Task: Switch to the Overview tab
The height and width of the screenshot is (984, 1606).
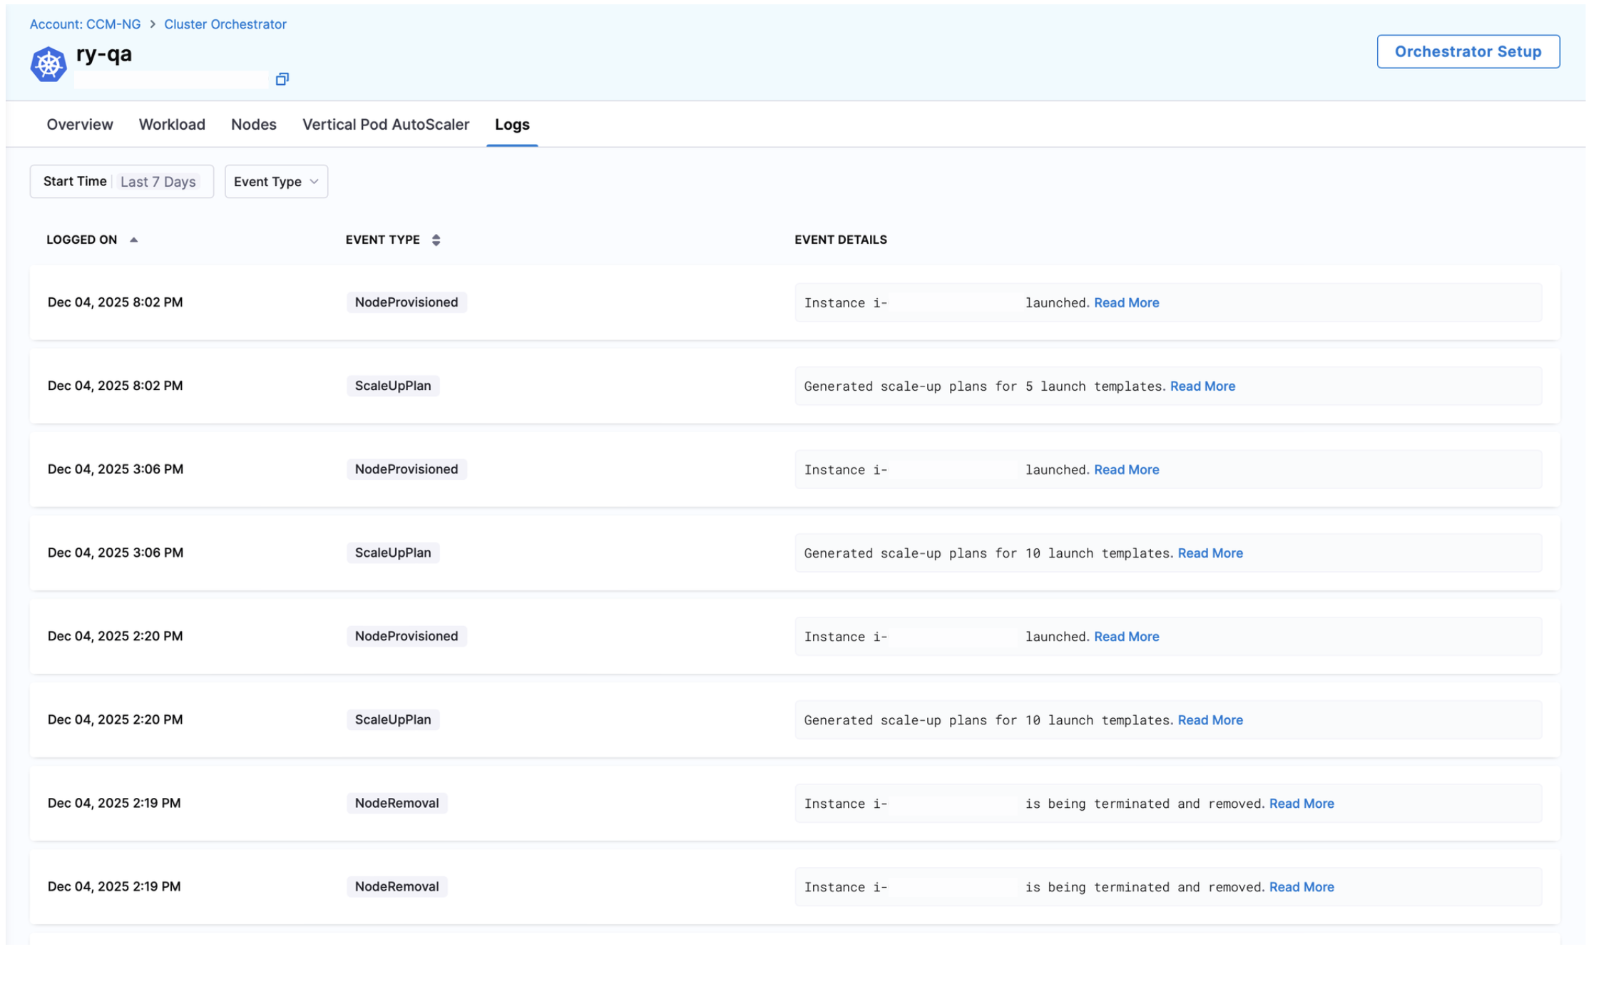Action: pos(80,125)
